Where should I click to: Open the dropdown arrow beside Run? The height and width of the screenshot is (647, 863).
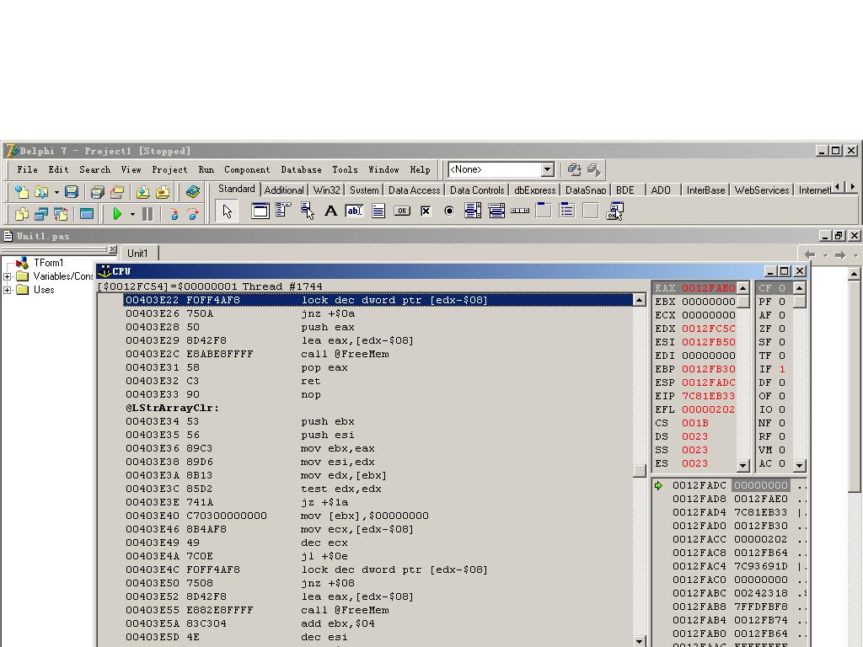coord(132,214)
